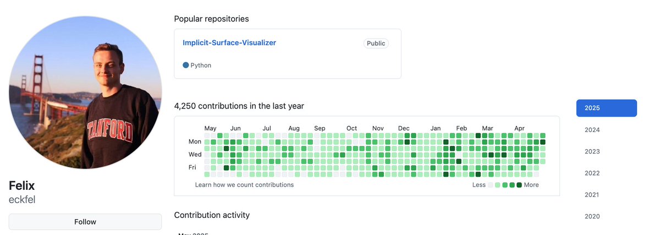Image resolution: width=660 pixels, height=235 pixels.
Task: Click the lightest gray legend square
Action: 491,185
